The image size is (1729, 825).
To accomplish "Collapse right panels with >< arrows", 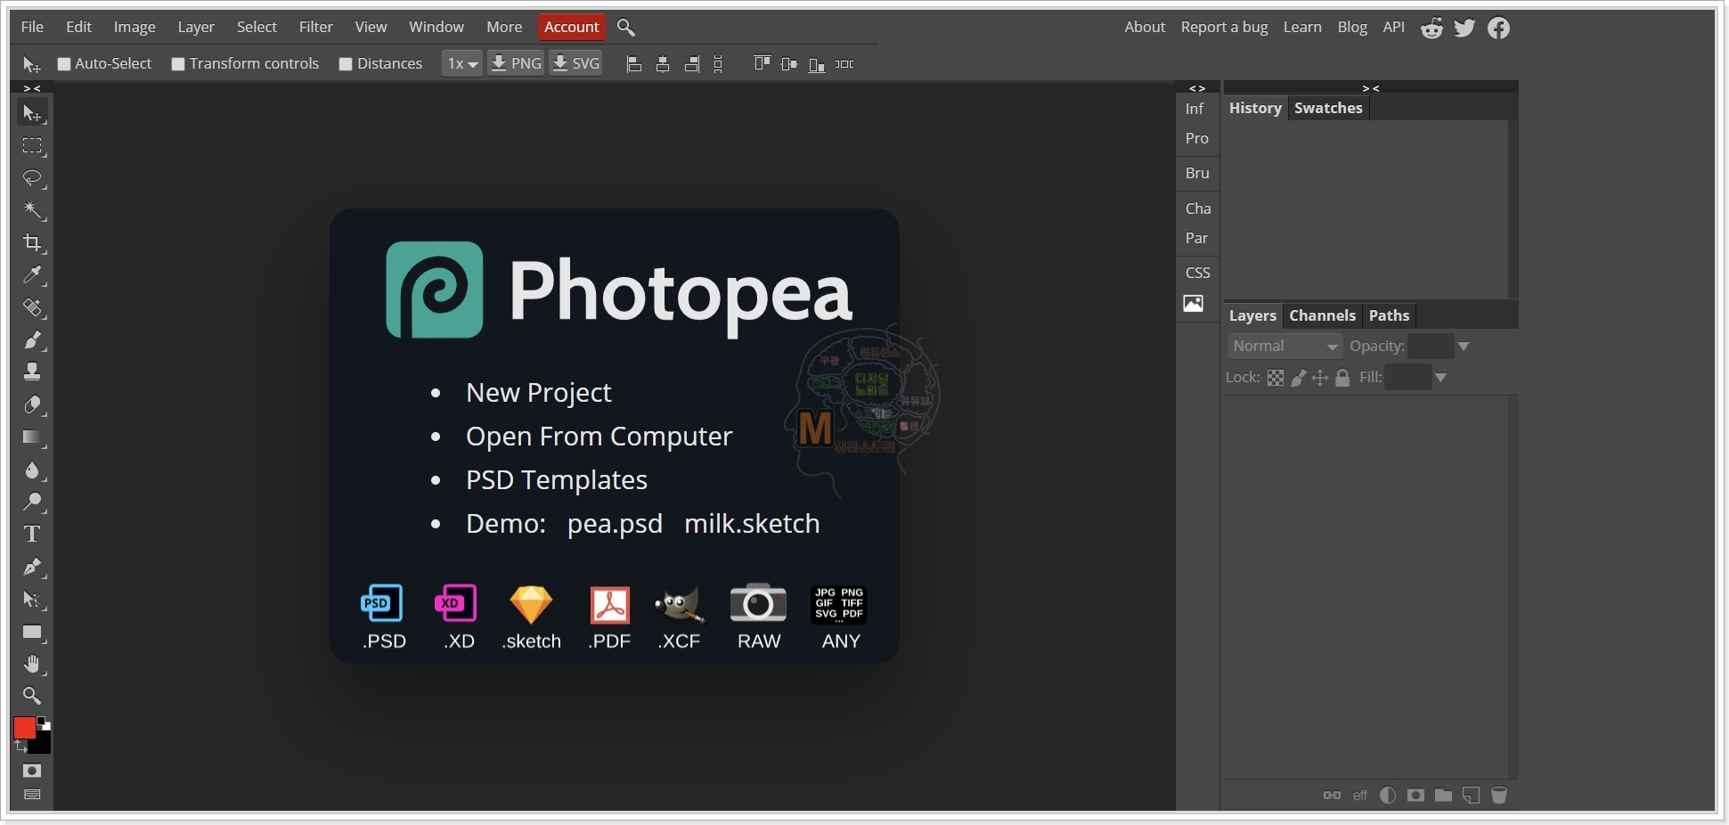I will [x=1371, y=88].
